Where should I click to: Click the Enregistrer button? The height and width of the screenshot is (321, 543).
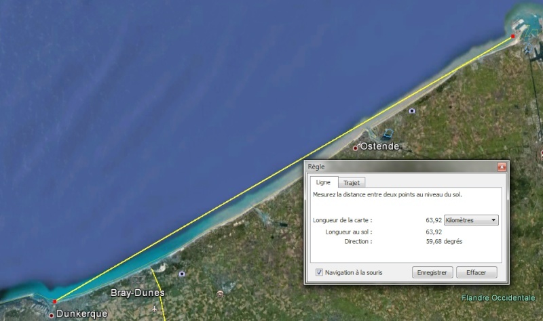tap(432, 272)
